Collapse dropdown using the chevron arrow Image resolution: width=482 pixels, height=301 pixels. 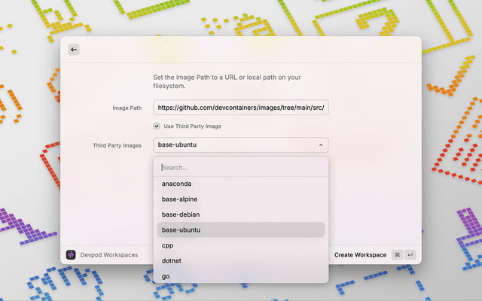(x=320, y=145)
